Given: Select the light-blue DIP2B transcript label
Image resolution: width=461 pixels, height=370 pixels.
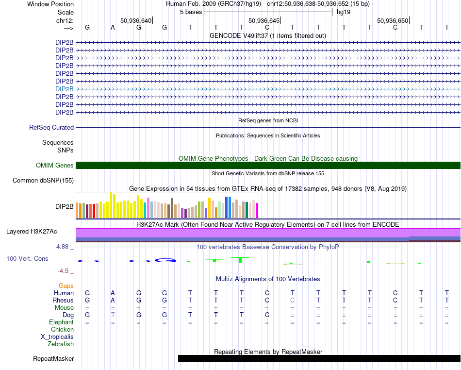Looking at the screenshot, I should [64, 89].
